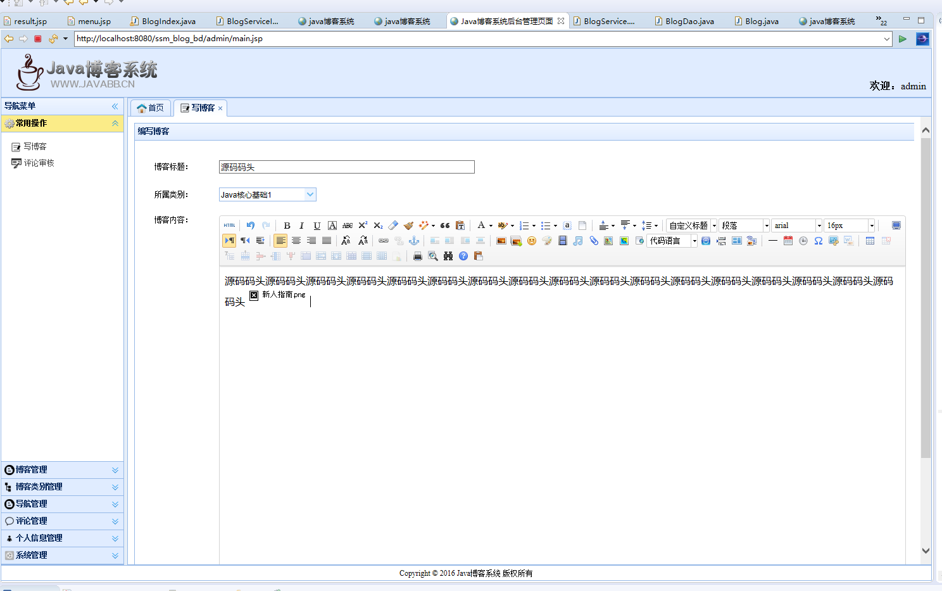Viewport: 942px width, 591px height.
Task: Click 写博客 in the navigation sidebar
Action: point(35,146)
